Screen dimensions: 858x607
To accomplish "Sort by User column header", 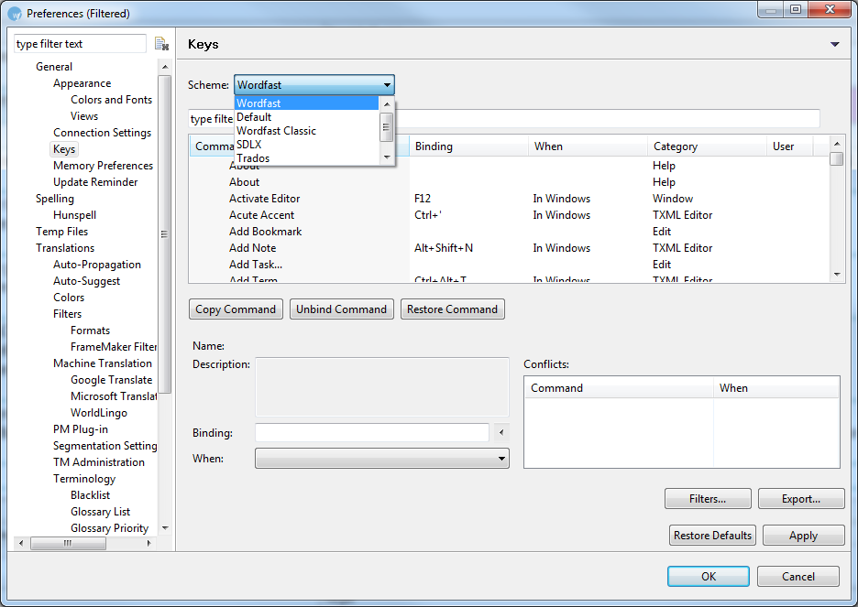I will (790, 146).
